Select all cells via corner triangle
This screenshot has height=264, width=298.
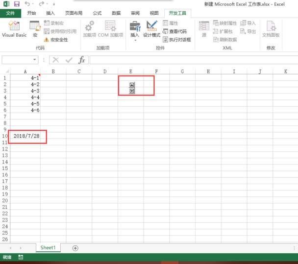pyautogui.click(x=7, y=72)
